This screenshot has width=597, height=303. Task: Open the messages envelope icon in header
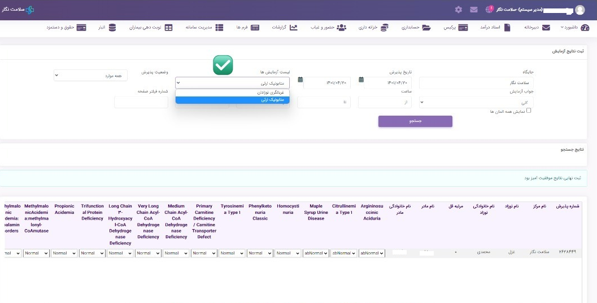[x=473, y=10]
